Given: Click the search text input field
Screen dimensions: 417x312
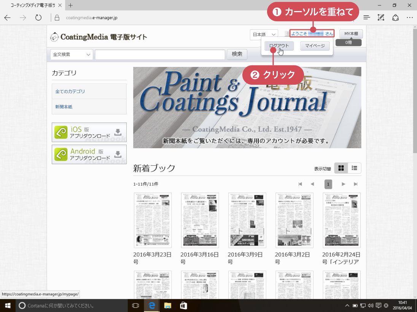Looking at the screenshot, I should pos(160,55).
